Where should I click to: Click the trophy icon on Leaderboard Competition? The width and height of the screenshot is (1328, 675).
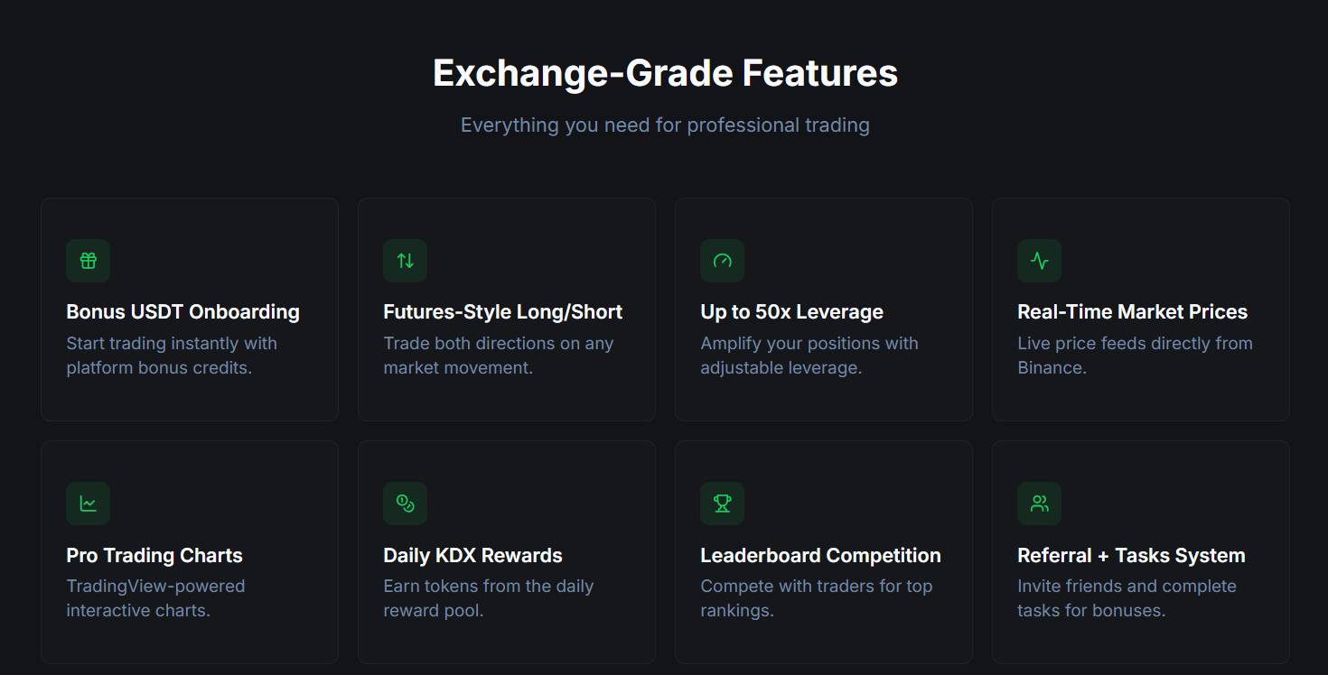pyautogui.click(x=722, y=503)
